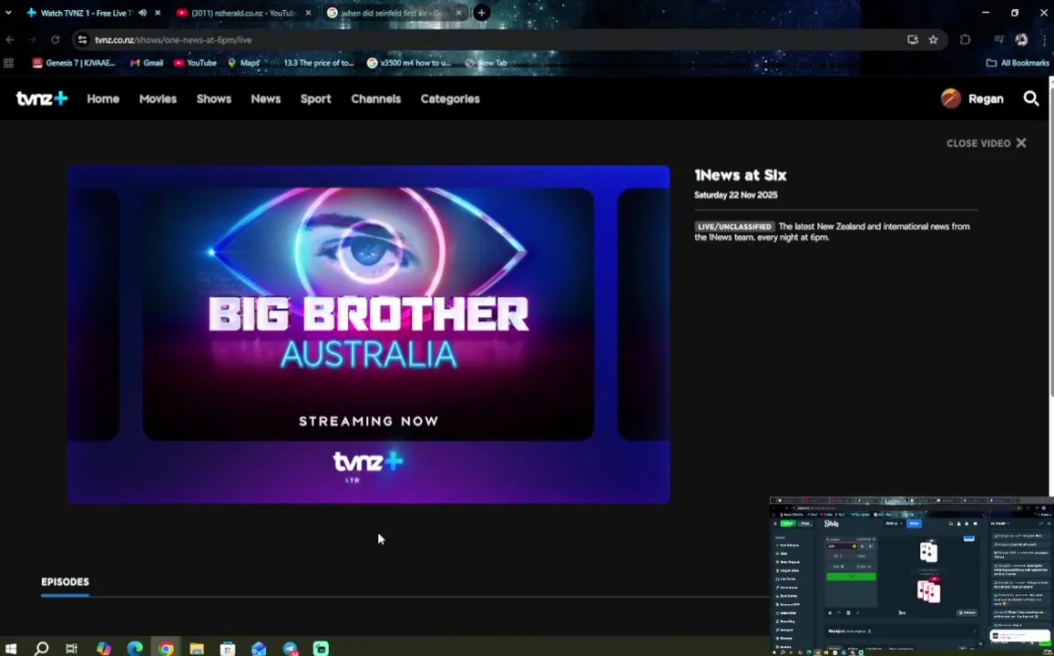Click the Chrome profile avatar
The height and width of the screenshot is (656, 1054).
pos(1022,40)
